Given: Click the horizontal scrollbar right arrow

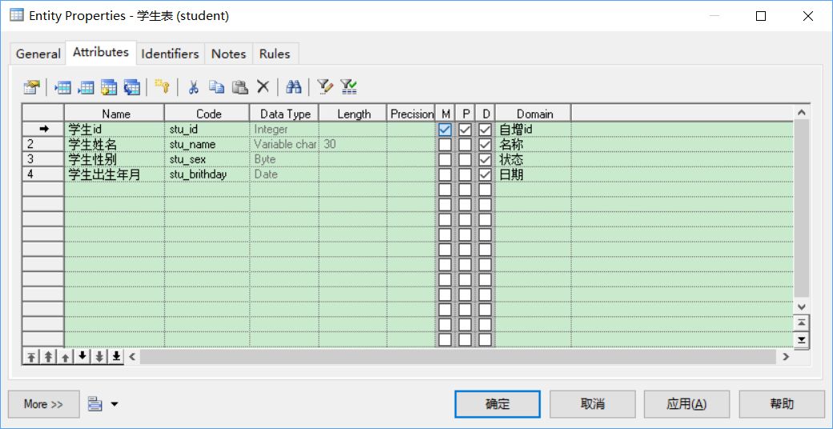Looking at the screenshot, I should 787,357.
